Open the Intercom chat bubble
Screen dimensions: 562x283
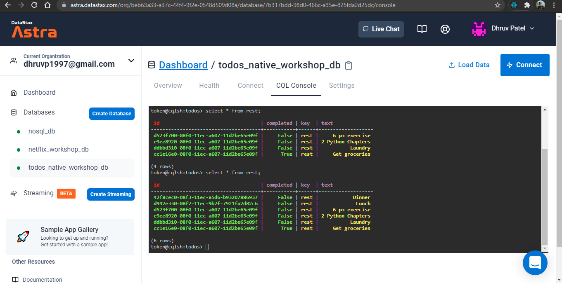click(x=535, y=262)
